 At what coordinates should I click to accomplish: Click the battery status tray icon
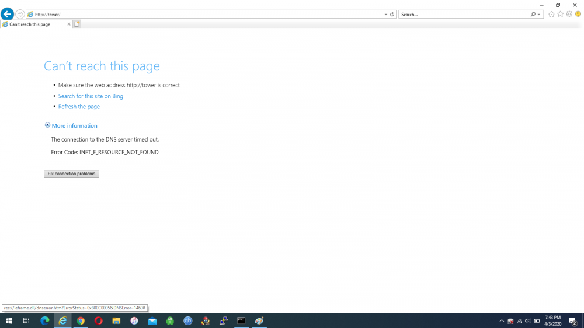tap(537, 321)
